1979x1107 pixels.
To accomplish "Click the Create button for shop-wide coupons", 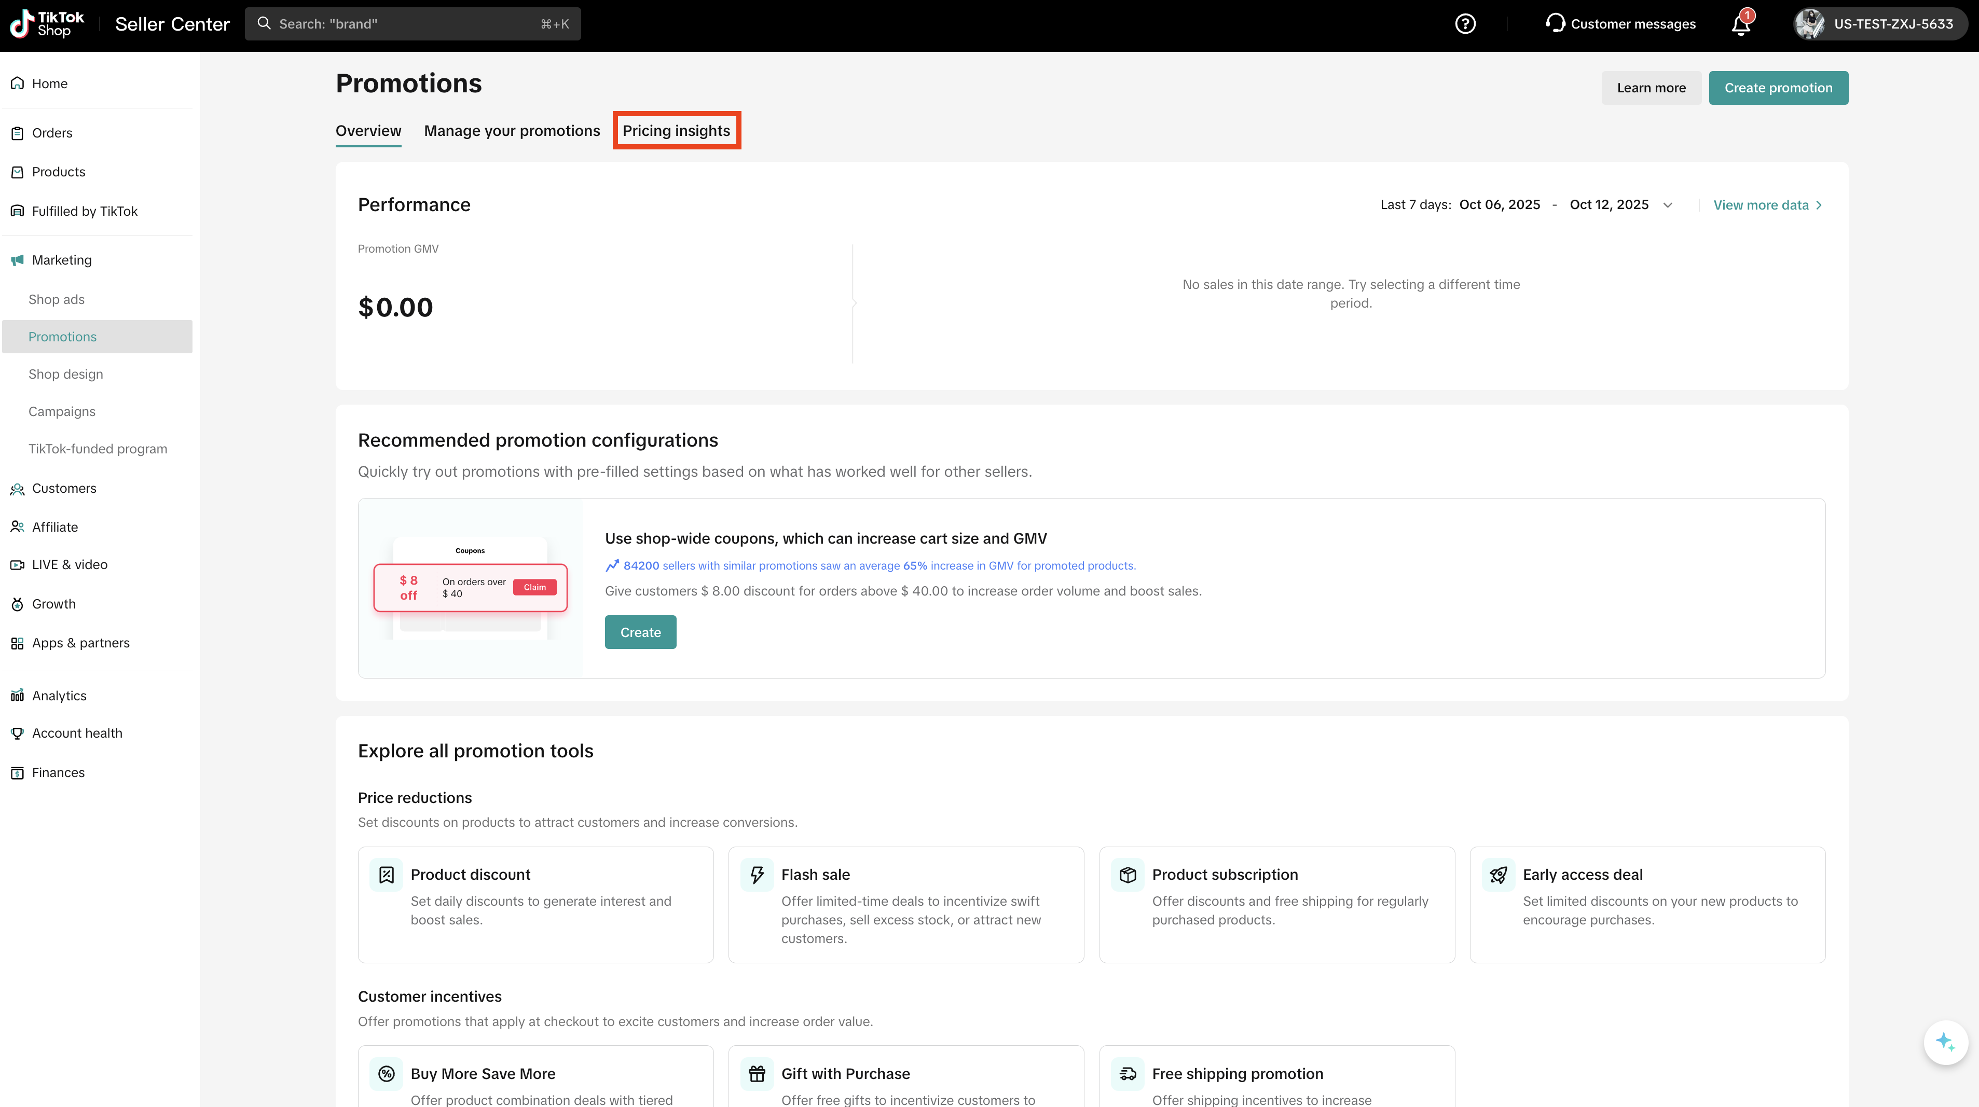I will click(640, 632).
